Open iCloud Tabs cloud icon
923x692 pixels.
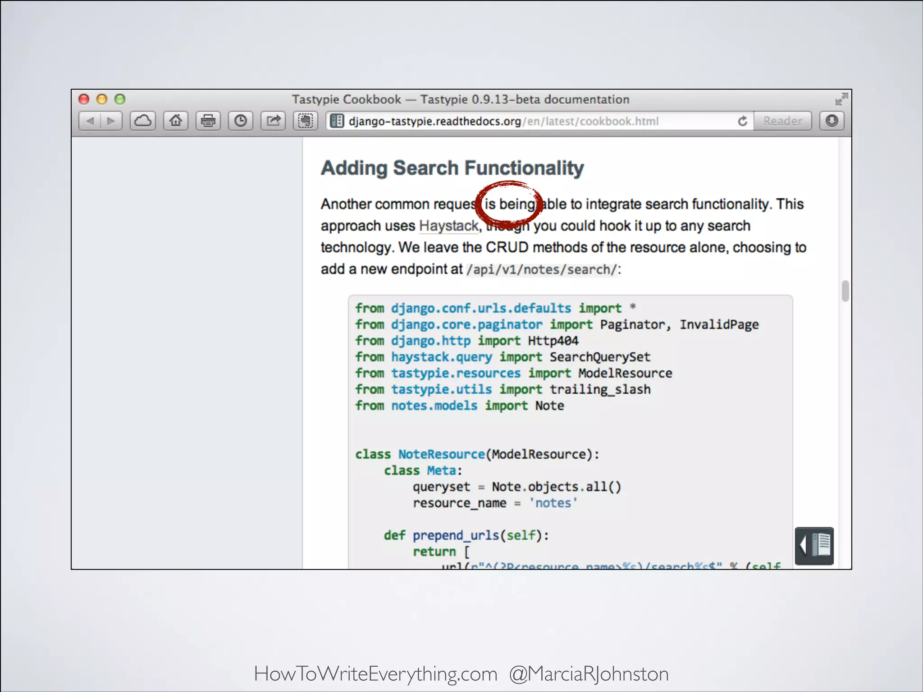(x=143, y=121)
